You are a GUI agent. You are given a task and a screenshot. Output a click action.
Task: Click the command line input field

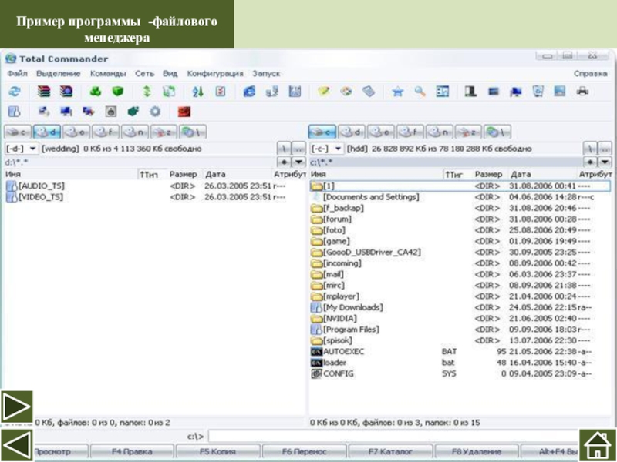click(393, 437)
